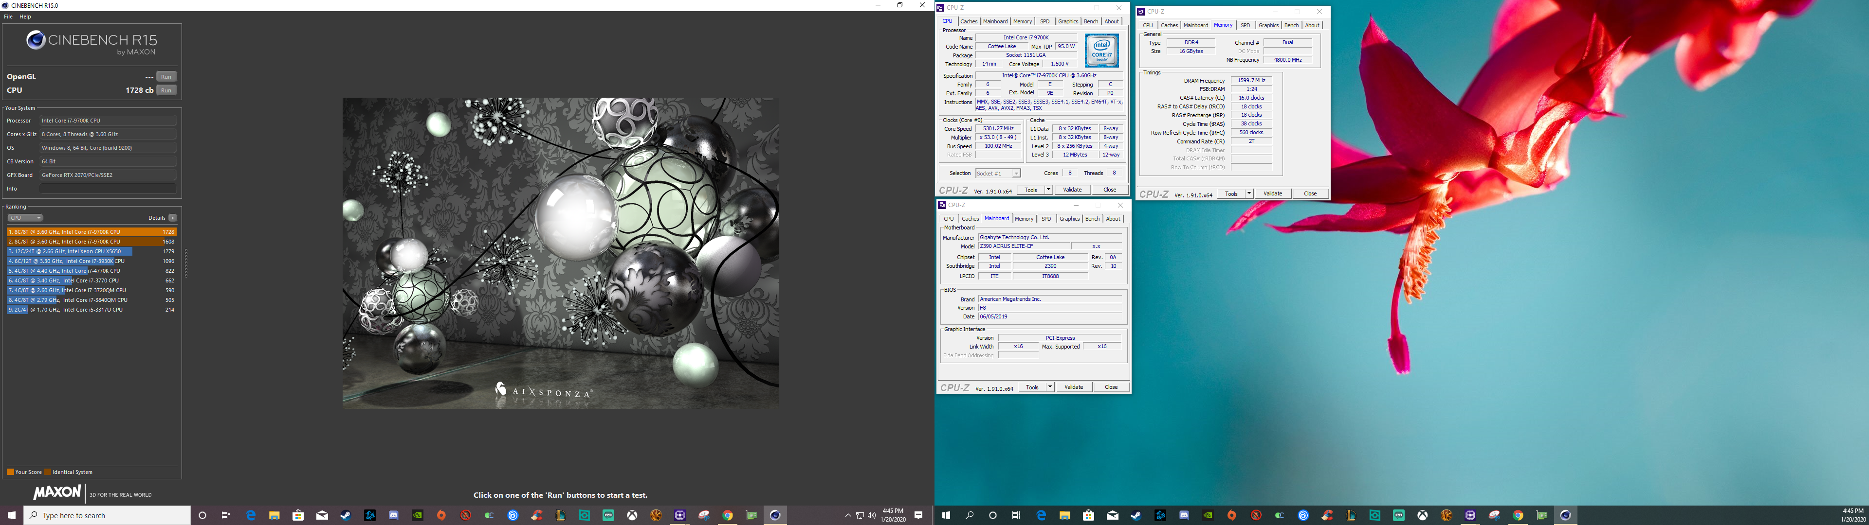This screenshot has width=1869, height=525.
Task: Switch to Bench tab in CPU-Z CPU window
Action: (1090, 22)
